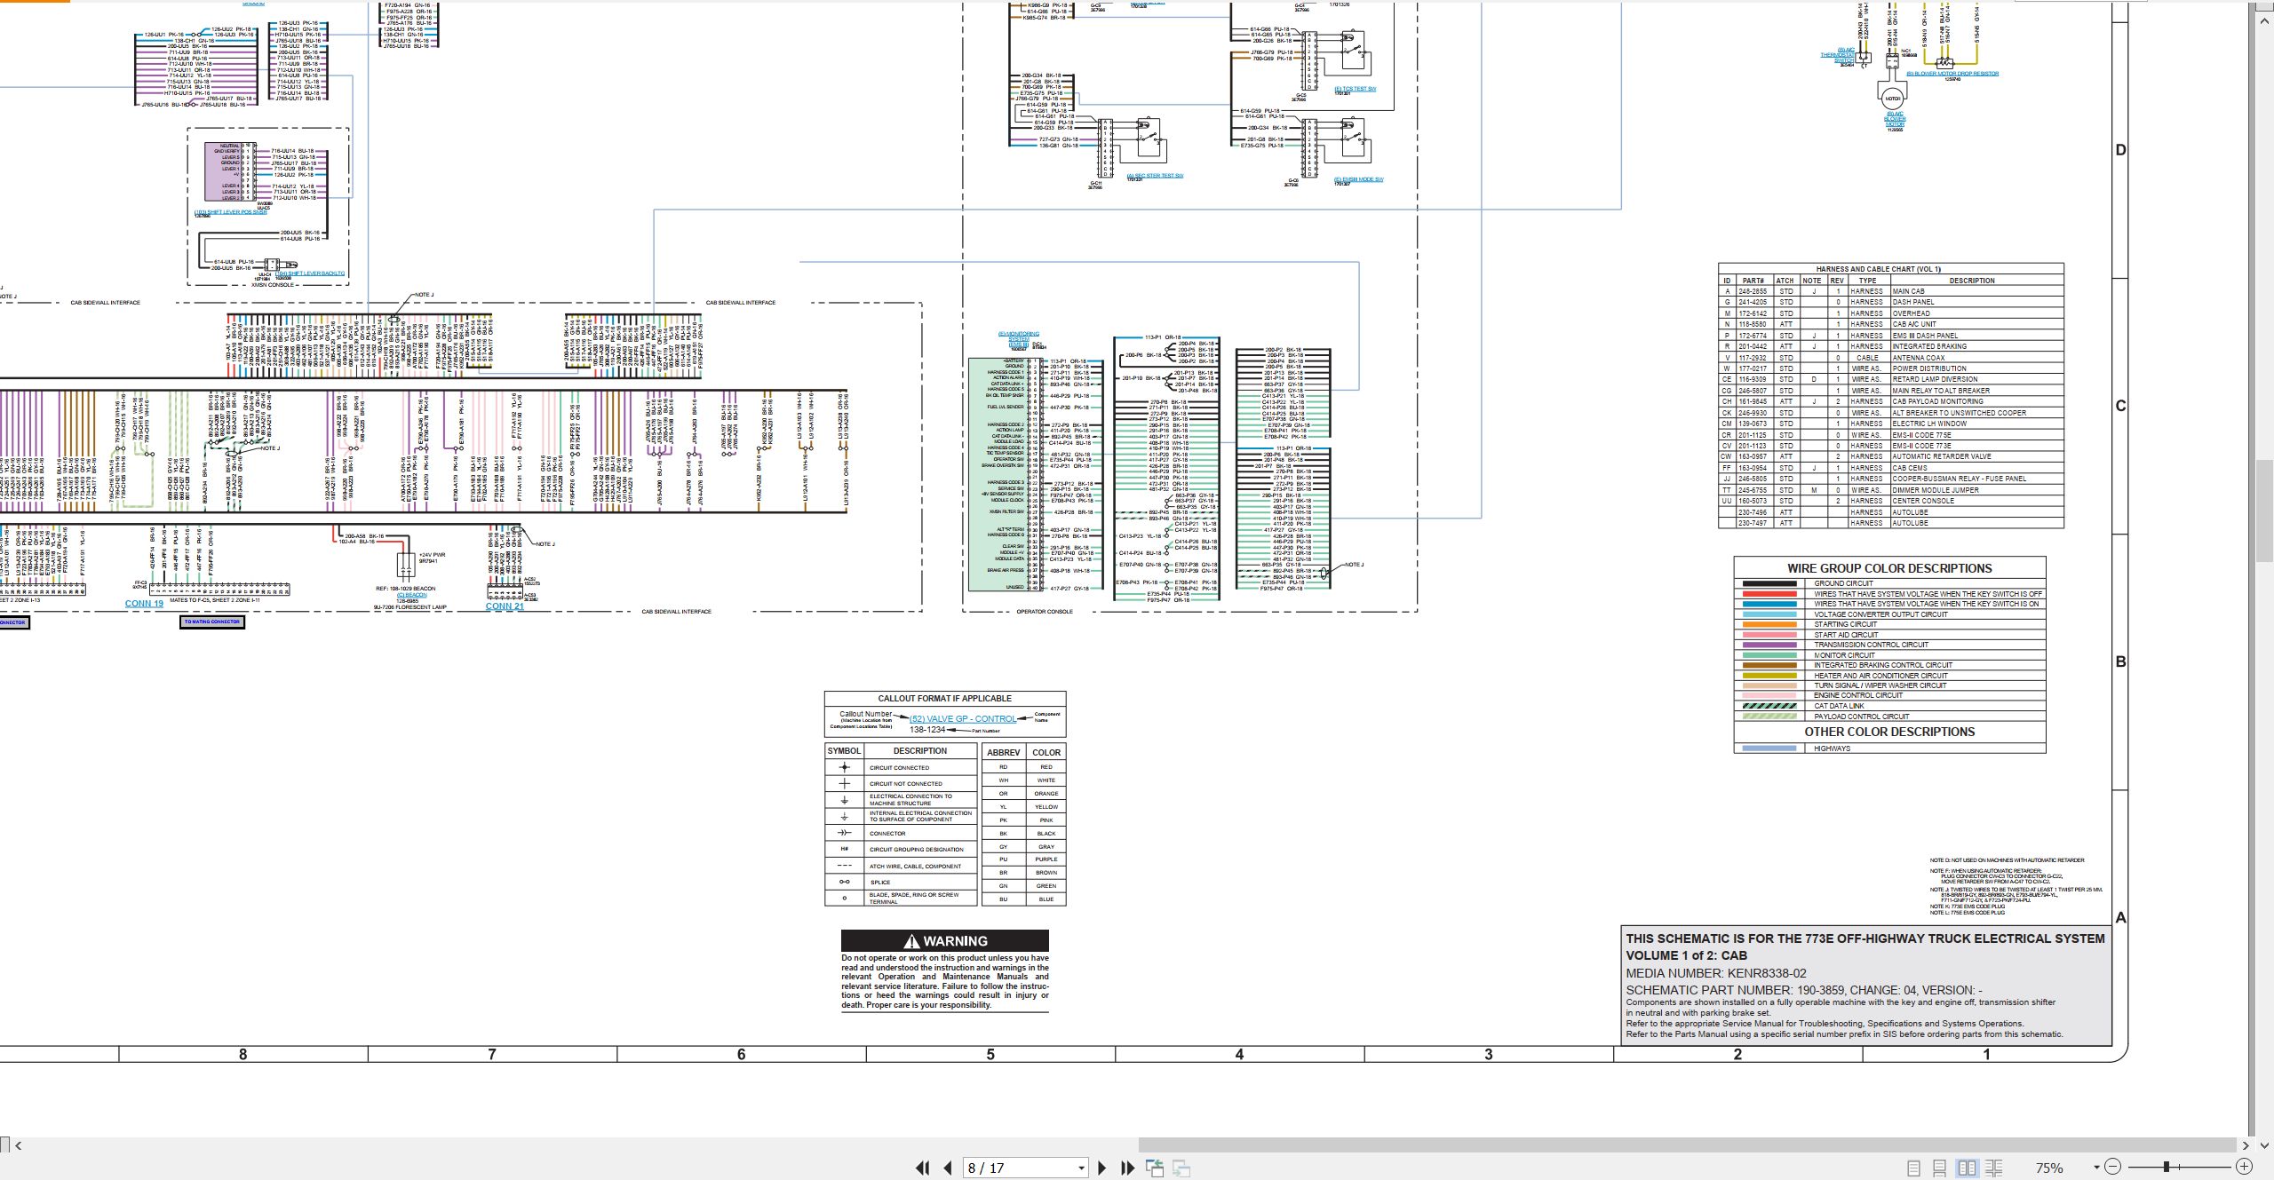This screenshot has height=1180, width=2274.
Task: Click the horizontal scrollbar thumb
Action: (x=1688, y=1145)
